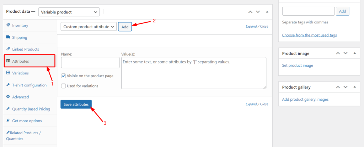Switch to Related Products / Quantities tab
Screen dimensions: 364x147
click(x=25, y=136)
